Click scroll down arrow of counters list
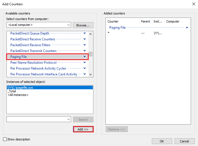This screenshot has width=198, height=146. 90,74
